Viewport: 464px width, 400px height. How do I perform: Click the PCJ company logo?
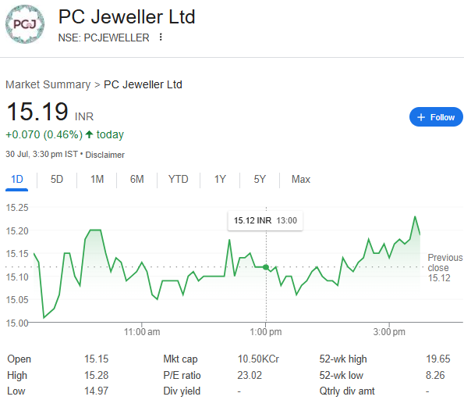(x=25, y=24)
